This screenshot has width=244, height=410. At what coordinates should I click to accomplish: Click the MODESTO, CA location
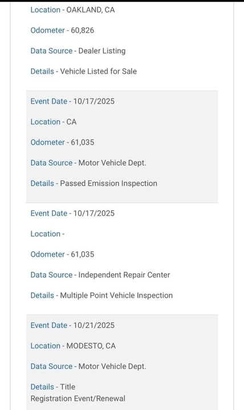coord(91,346)
